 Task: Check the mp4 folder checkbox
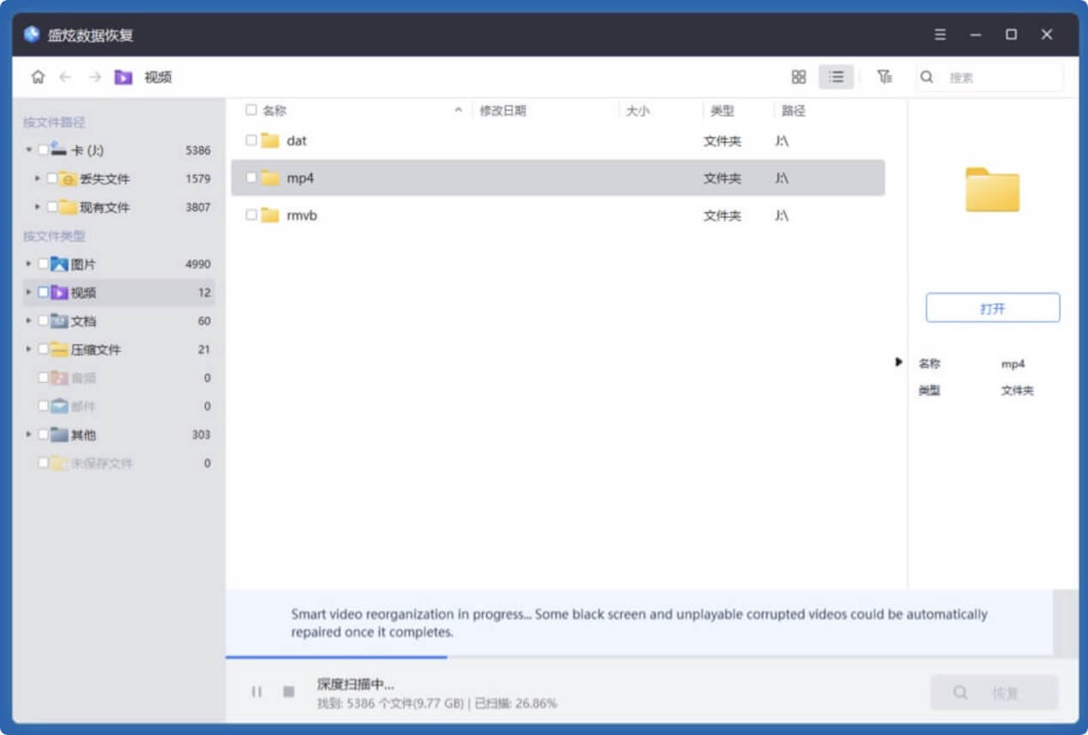coord(251,178)
